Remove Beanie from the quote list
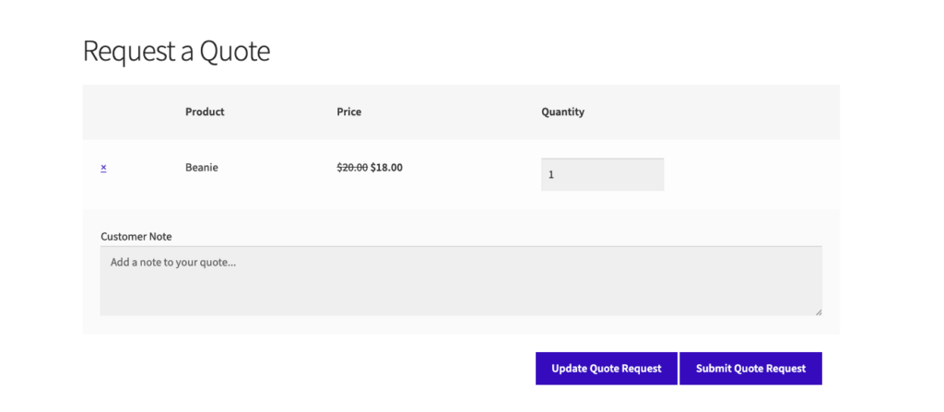This screenshot has width=944, height=412. [103, 168]
